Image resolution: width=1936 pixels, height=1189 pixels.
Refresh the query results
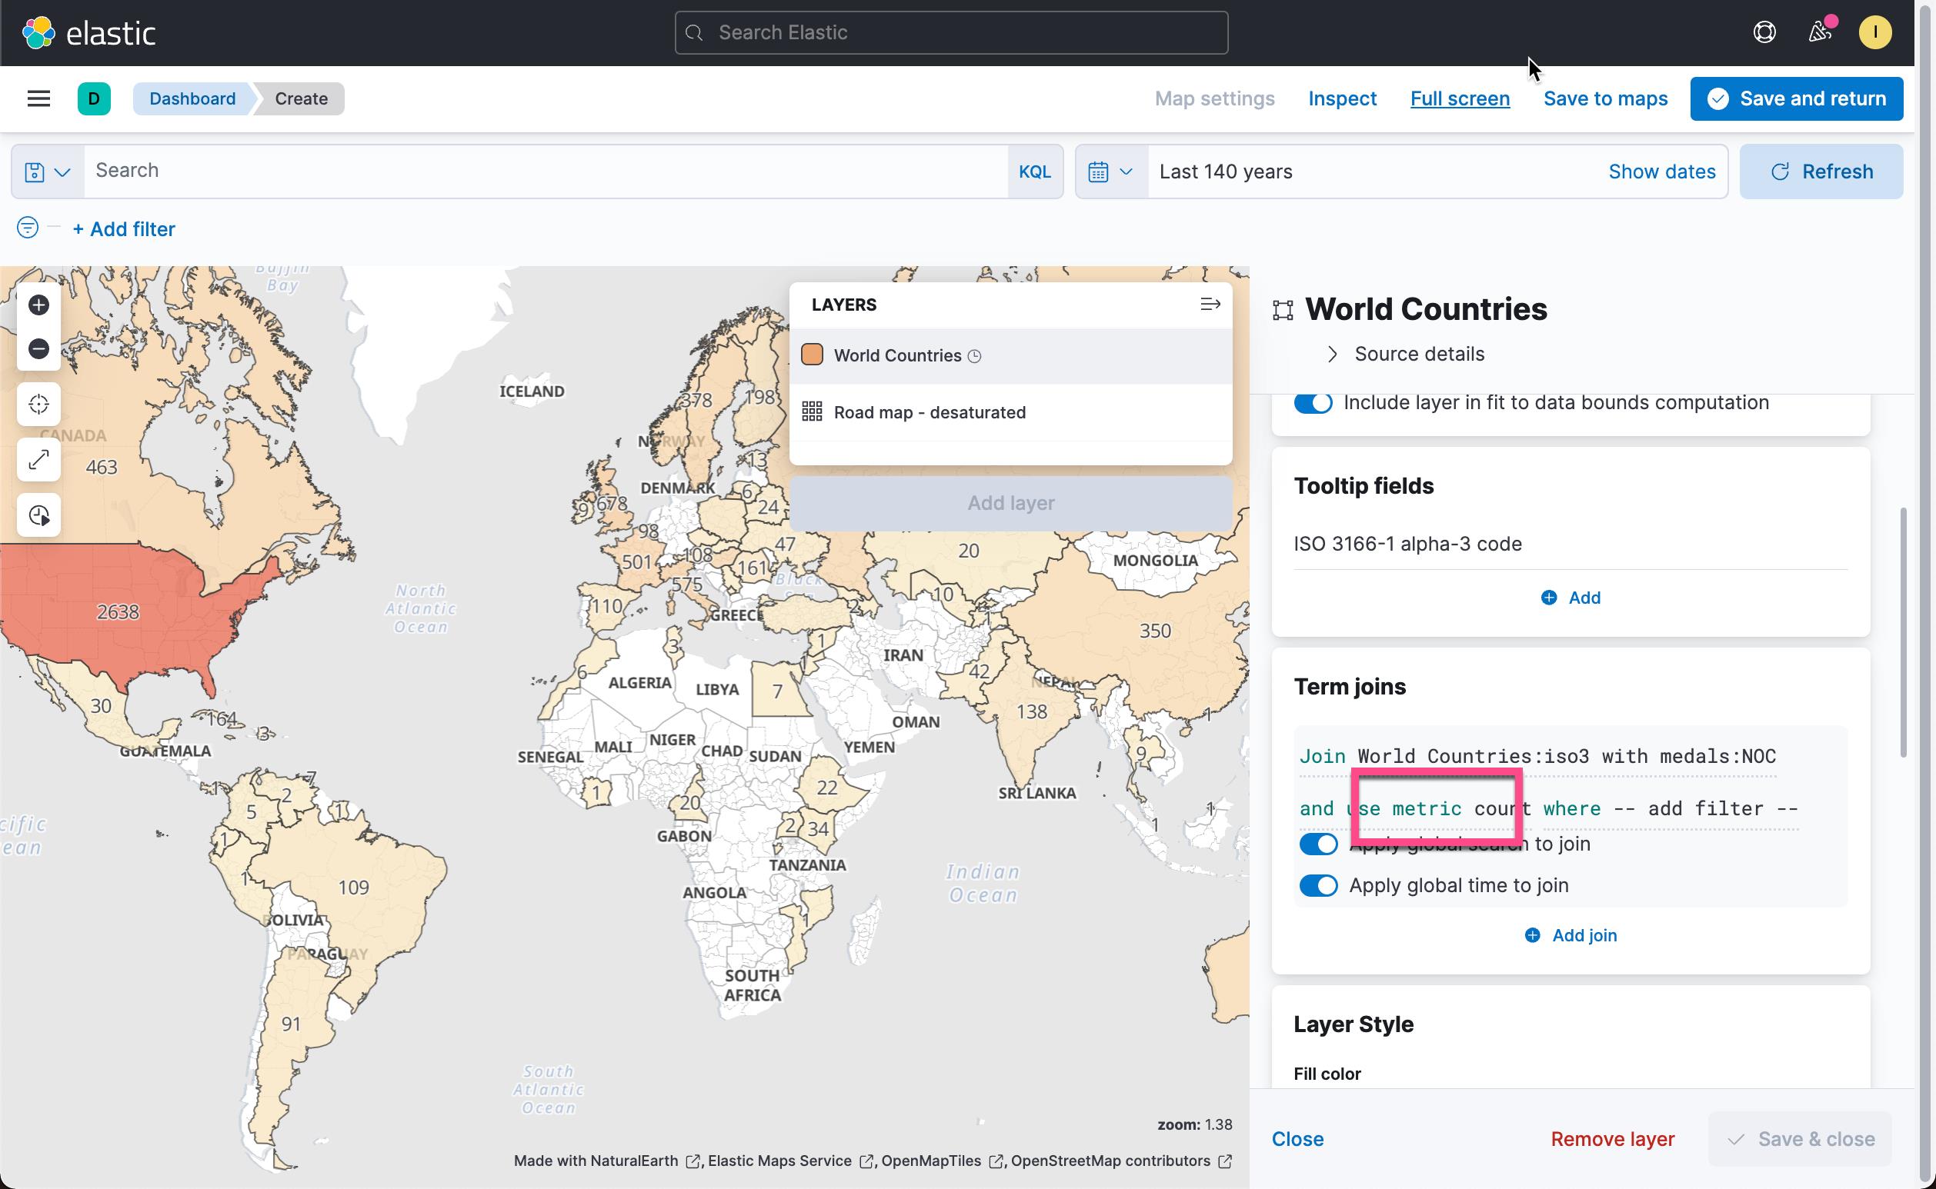[1821, 172]
